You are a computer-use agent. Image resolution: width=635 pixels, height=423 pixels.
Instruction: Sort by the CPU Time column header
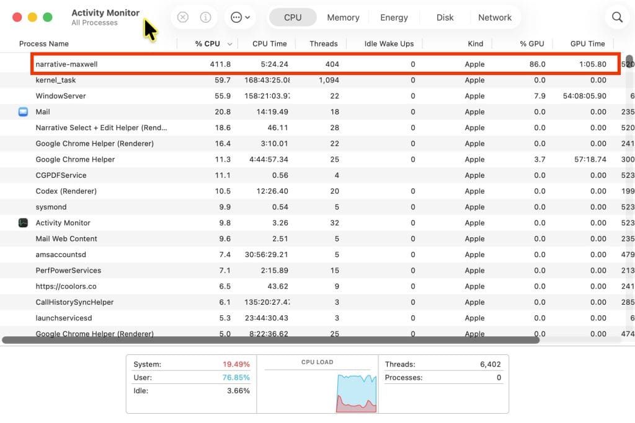pos(269,44)
